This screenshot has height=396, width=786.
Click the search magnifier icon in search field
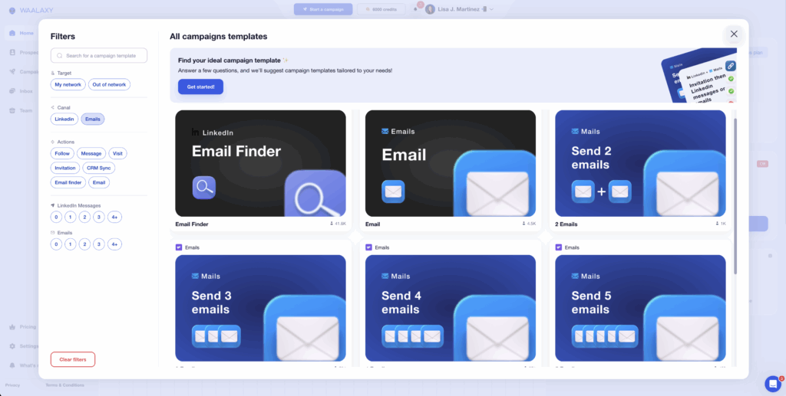click(60, 55)
